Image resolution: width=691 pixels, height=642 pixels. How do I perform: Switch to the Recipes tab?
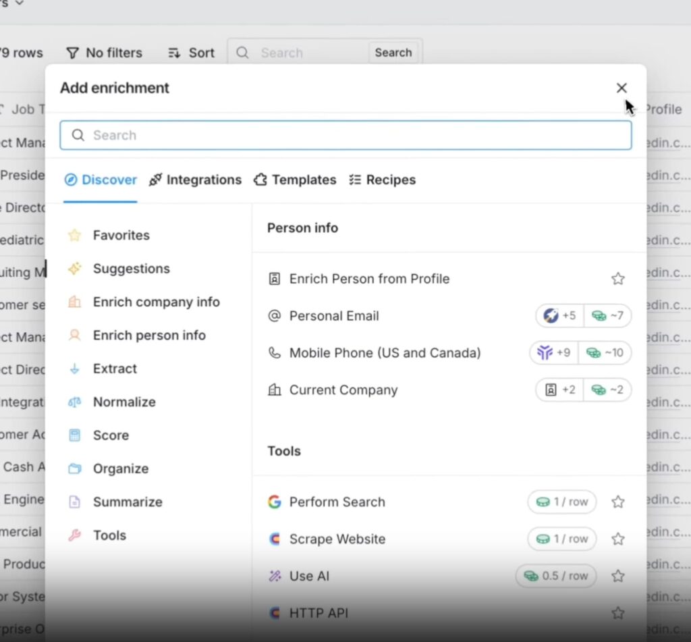click(382, 180)
